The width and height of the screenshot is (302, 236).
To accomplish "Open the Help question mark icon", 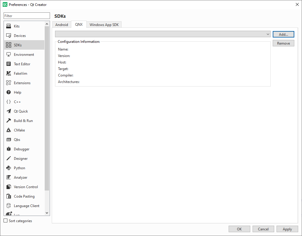I will pos(9,92).
